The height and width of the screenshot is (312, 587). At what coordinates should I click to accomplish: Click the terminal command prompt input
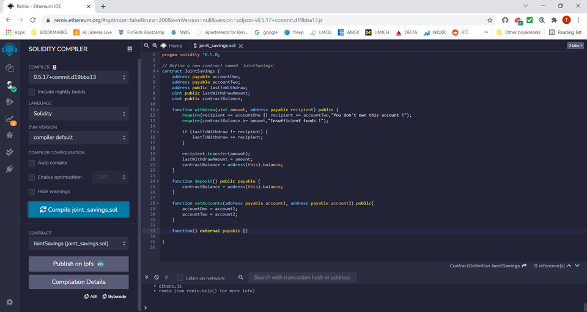363,308
